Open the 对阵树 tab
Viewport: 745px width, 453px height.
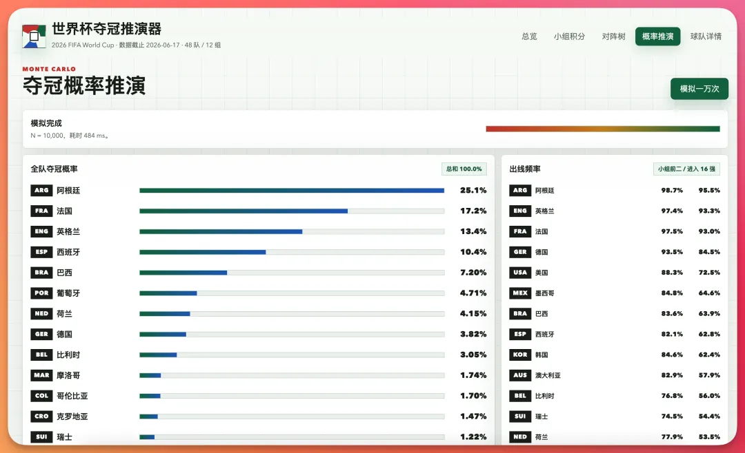click(613, 36)
